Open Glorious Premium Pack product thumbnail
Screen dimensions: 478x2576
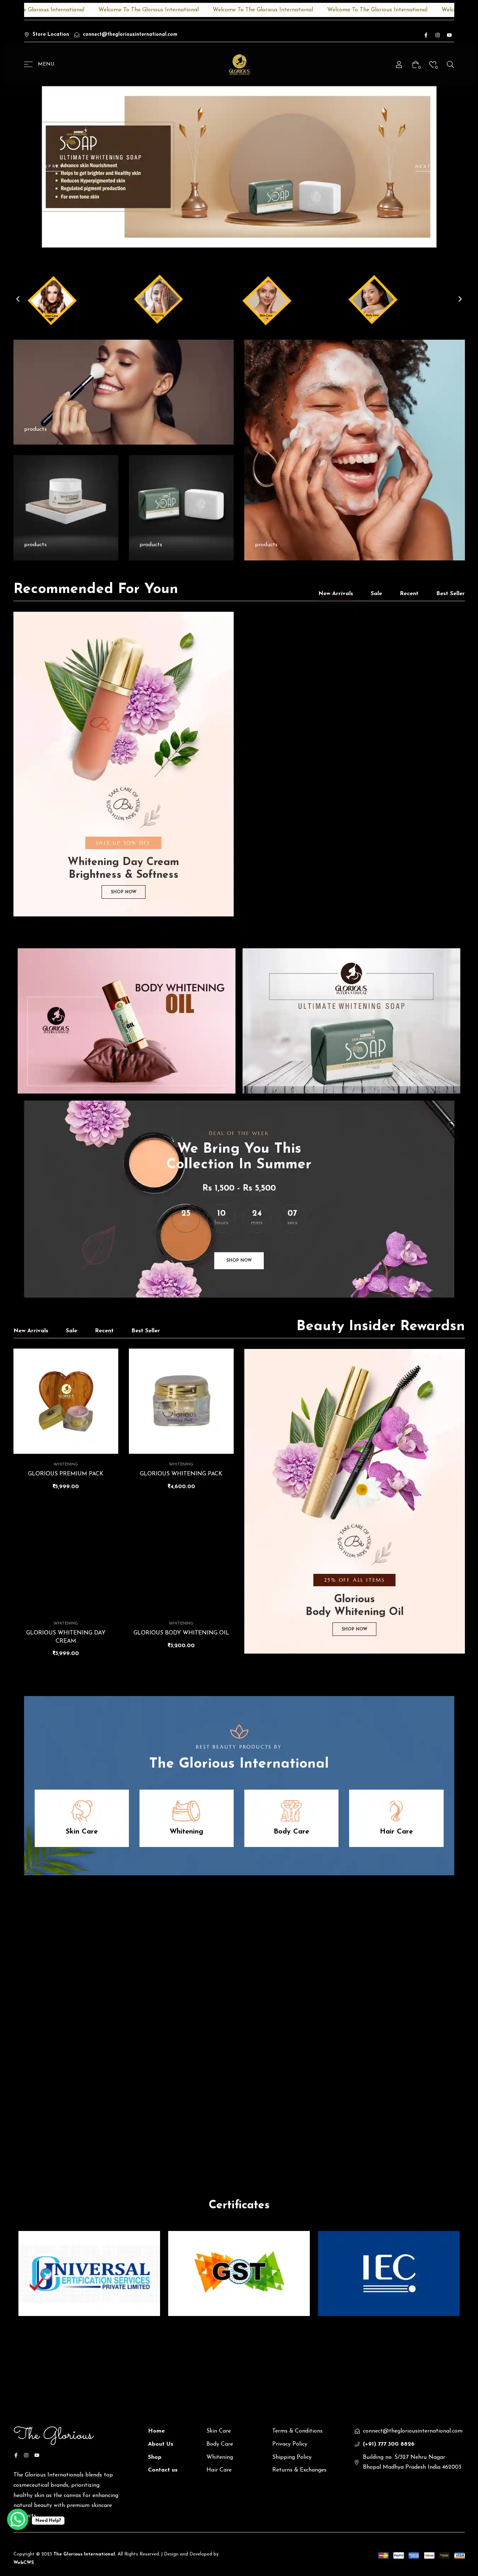click(66, 1401)
